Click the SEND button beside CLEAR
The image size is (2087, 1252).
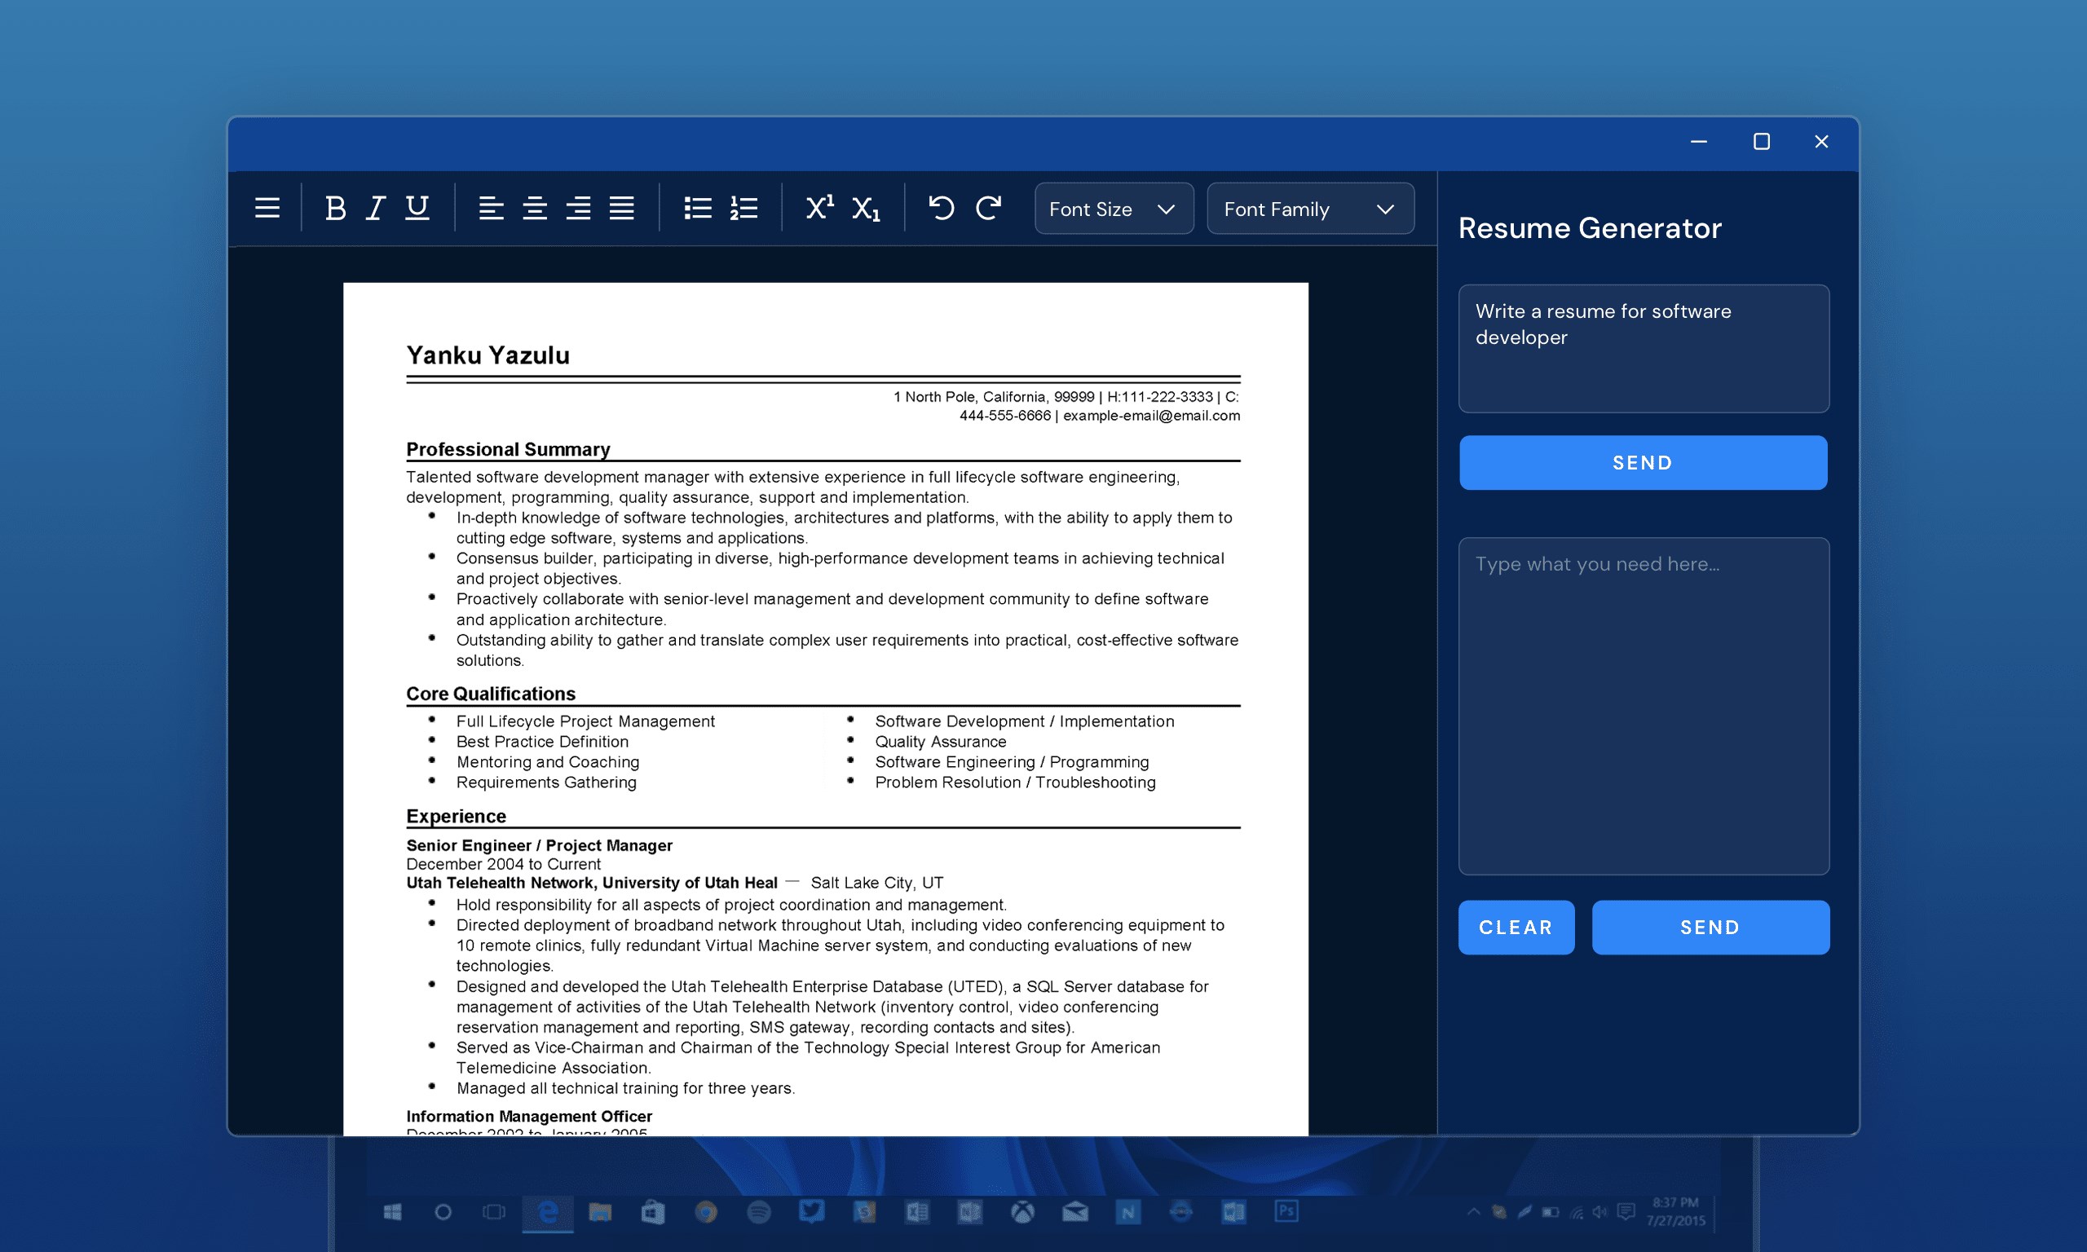click(1710, 928)
